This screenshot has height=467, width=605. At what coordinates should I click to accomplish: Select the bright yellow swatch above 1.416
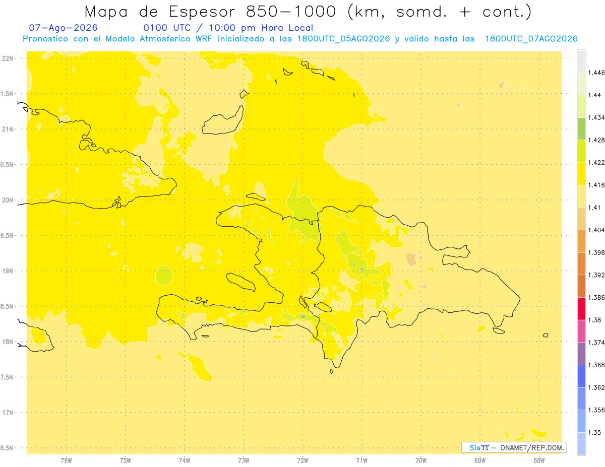click(x=581, y=174)
